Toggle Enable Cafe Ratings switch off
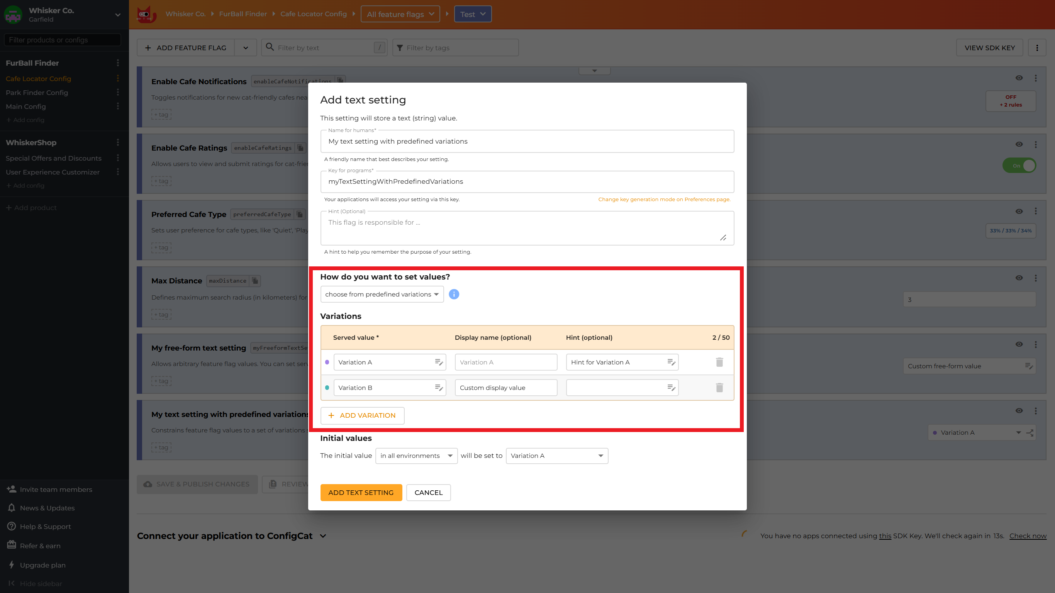The width and height of the screenshot is (1055, 593). click(1019, 166)
